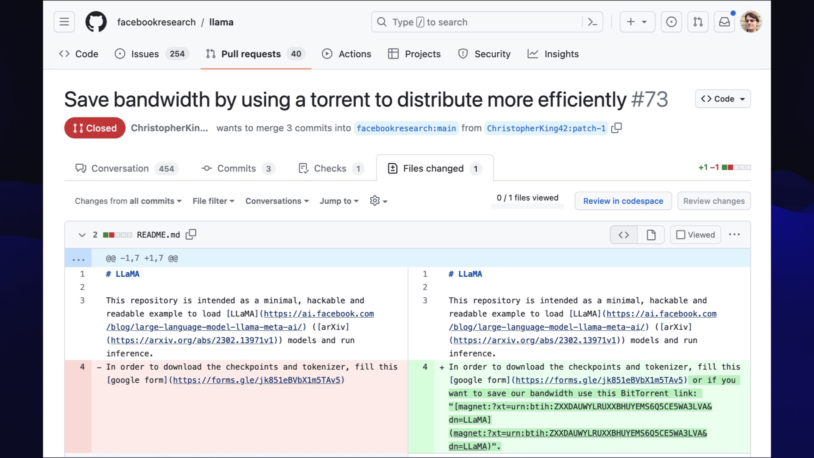
Task: Click the +1 additions count
Action: [x=703, y=168]
